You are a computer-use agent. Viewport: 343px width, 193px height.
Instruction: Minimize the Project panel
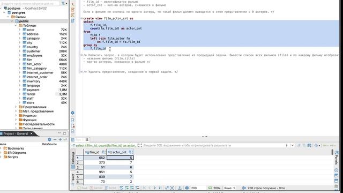[59, 133]
